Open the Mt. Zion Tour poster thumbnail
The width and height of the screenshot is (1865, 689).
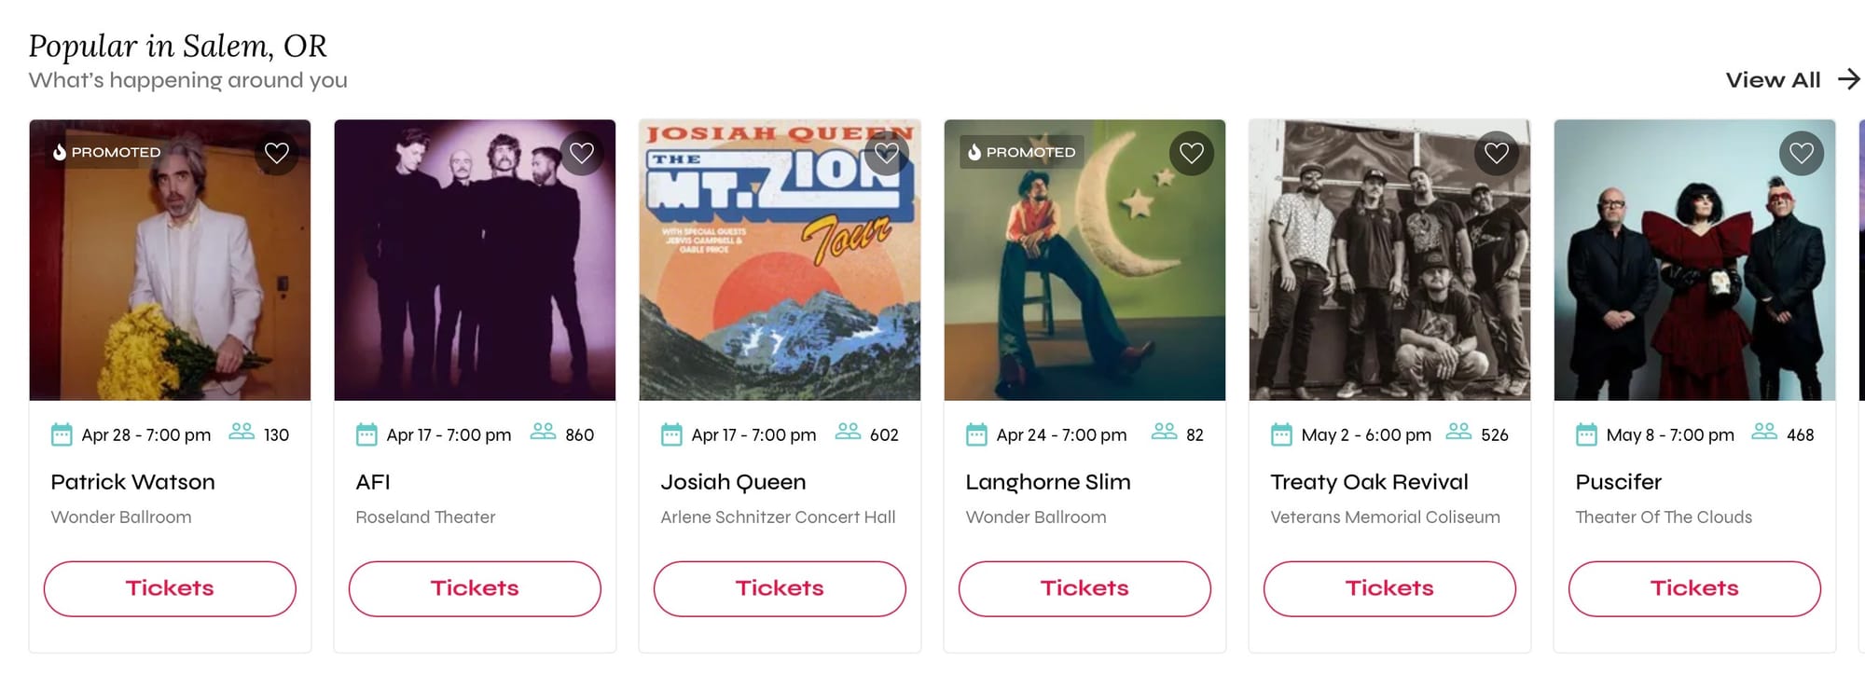(x=780, y=259)
